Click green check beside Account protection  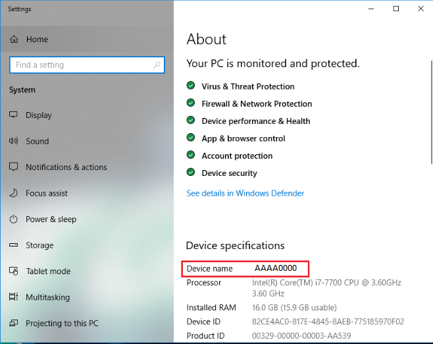191,155
